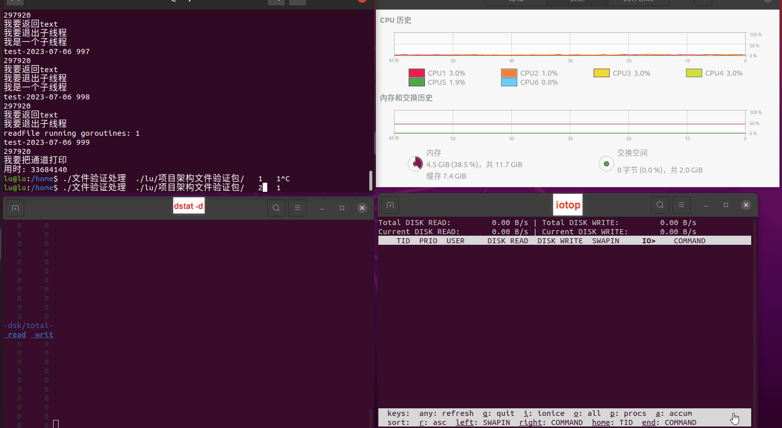
Task: Click search icon in iotop terminal
Action: (660, 205)
